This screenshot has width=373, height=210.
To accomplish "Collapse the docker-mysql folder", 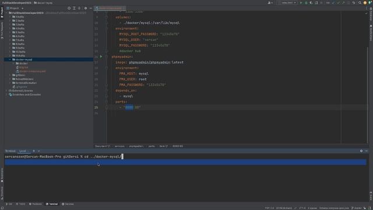I will coord(10,60).
